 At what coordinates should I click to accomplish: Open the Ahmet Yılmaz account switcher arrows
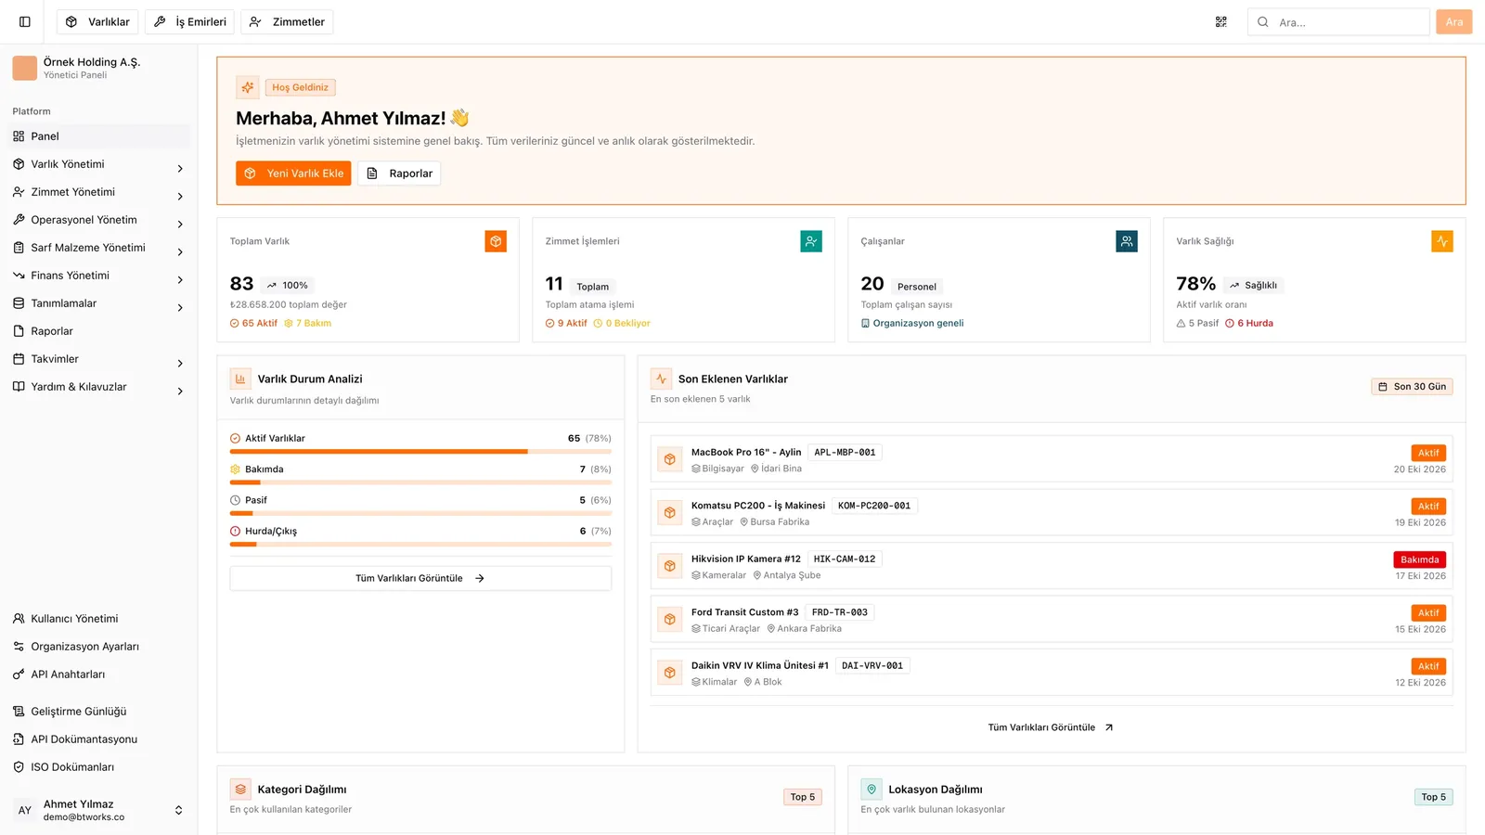[179, 810]
